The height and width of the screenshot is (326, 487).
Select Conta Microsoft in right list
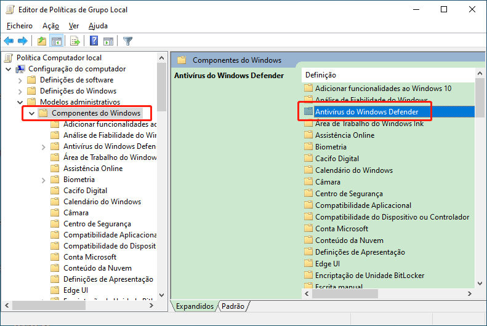[342, 229]
